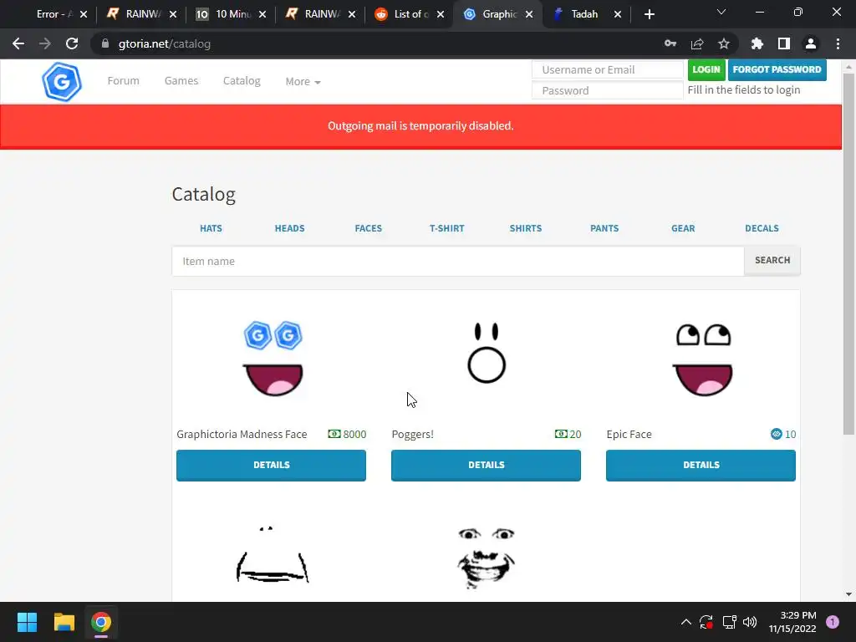
Task: Bookmark this page with the star icon
Action: 724,43
